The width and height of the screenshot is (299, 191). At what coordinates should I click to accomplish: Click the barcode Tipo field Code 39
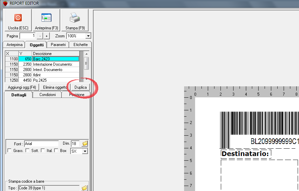coord(49,188)
